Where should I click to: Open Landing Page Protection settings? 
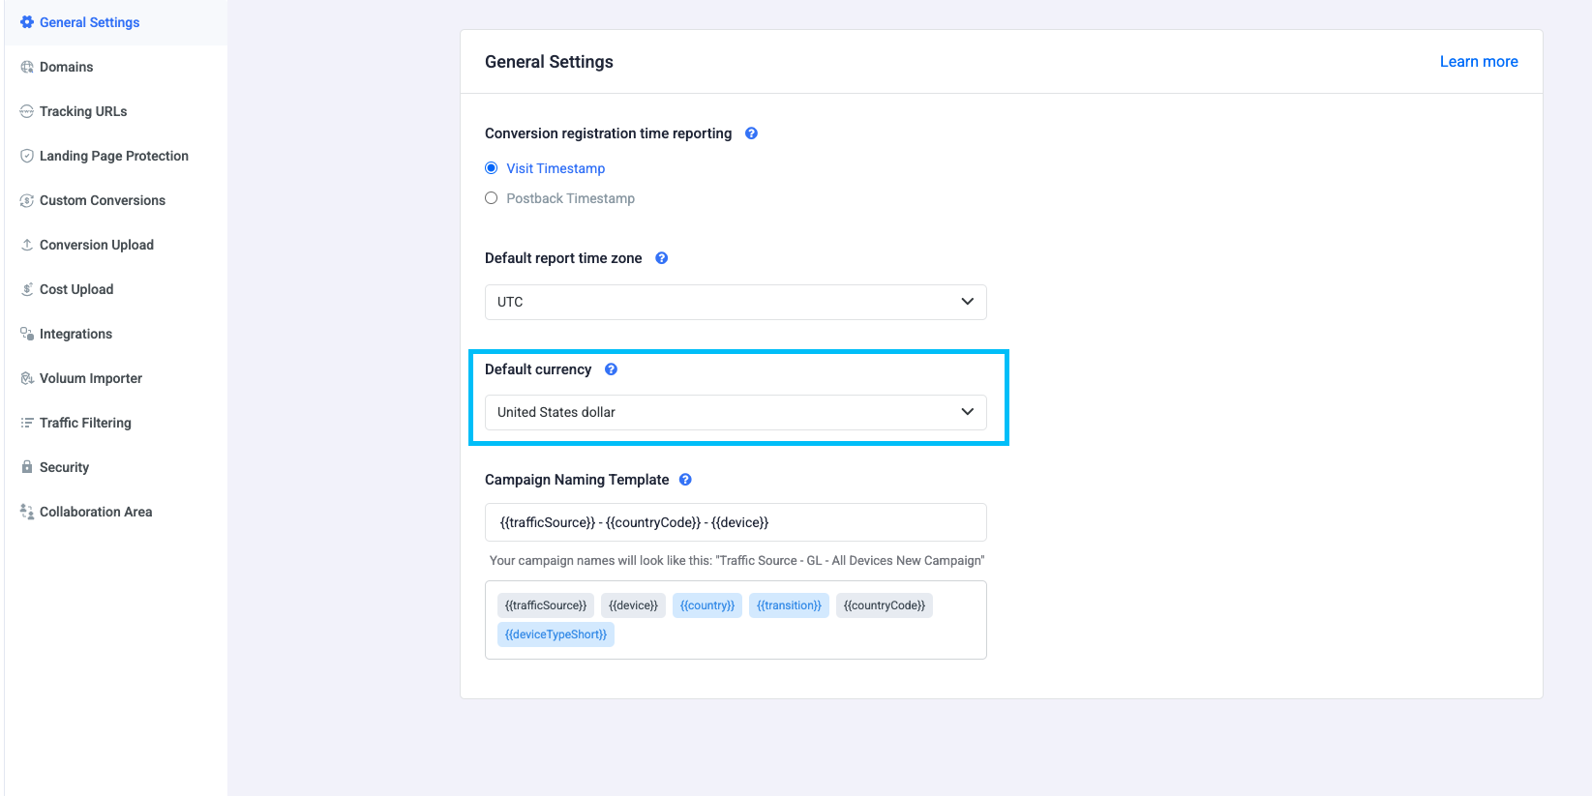[x=116, y=156]
